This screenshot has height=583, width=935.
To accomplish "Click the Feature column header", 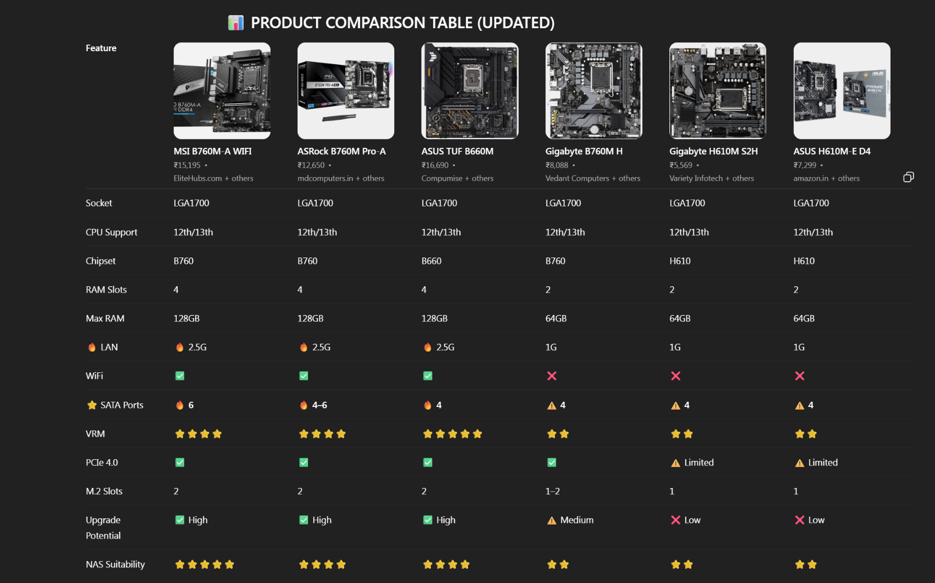I will click(101, 48).
